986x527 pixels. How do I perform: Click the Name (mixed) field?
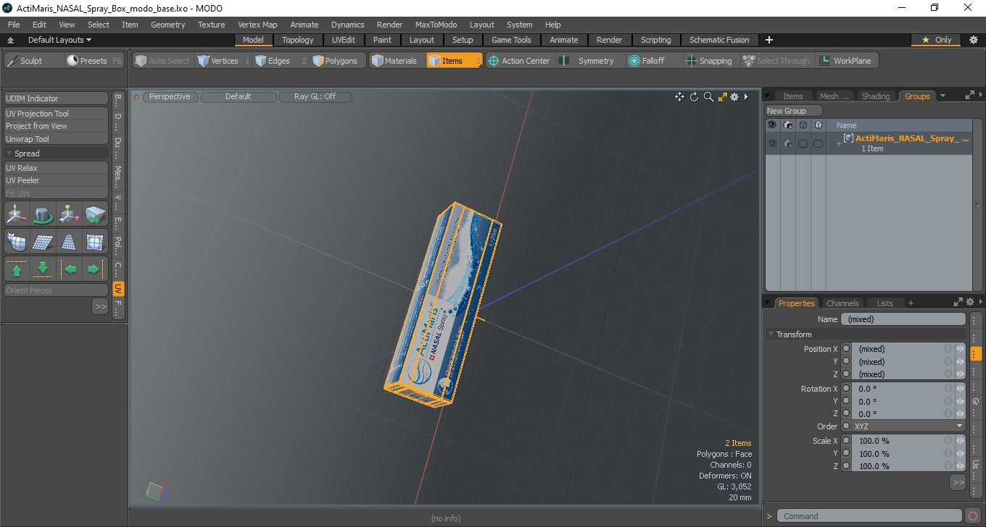(903, 319)
